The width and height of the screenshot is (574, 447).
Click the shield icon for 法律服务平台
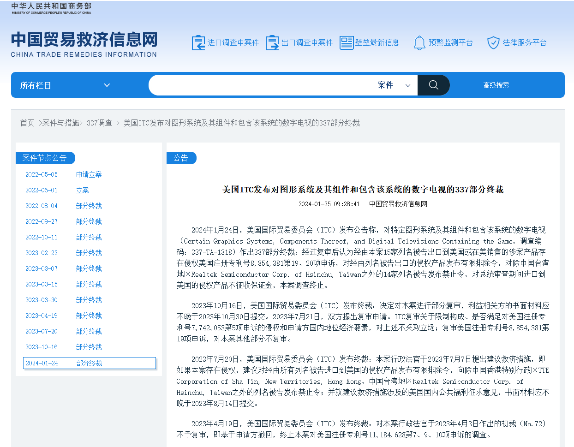[x=493, y=43]
